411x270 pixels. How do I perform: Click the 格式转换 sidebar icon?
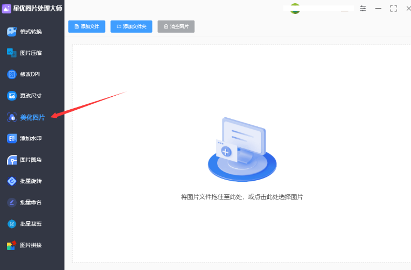pos(11,32)
